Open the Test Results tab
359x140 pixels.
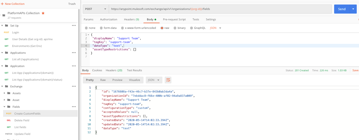(x=134, y=70)
